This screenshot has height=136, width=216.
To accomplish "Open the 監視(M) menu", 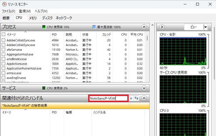I will [x=25, y=11].
